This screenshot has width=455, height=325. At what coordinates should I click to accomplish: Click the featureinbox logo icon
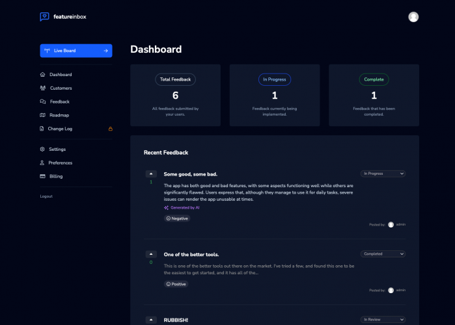pyautogui.click(x=44, y=17)
